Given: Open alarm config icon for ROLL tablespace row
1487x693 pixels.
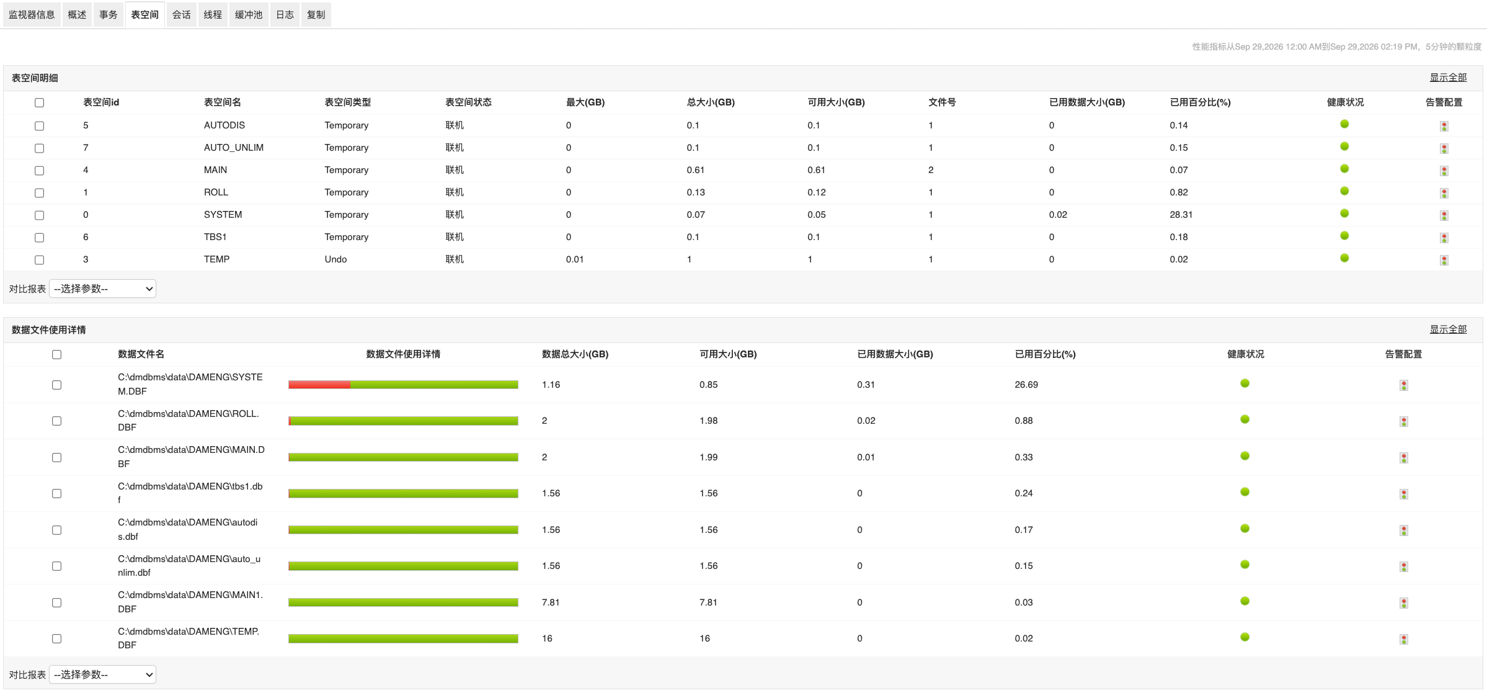Looking at the screenshot, I should click(x=1444, y=193).
